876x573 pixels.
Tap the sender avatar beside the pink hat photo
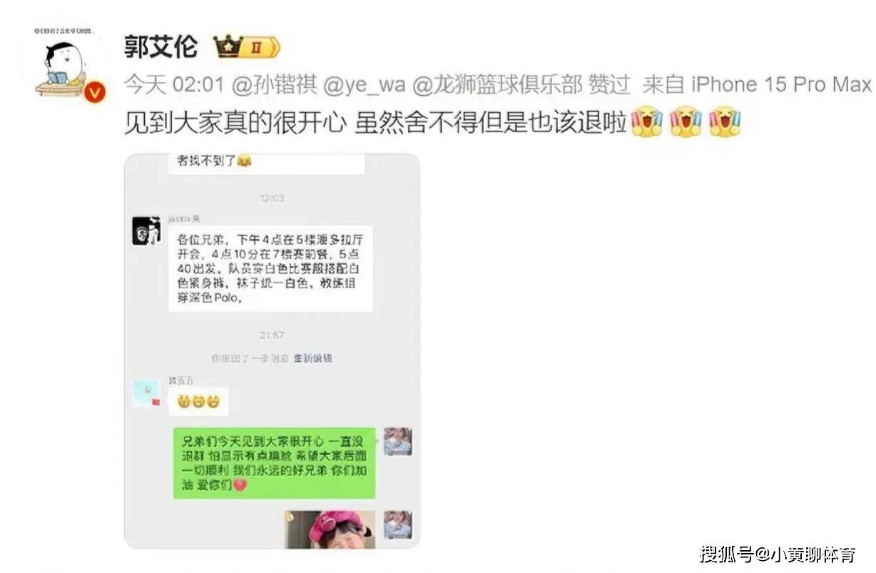tap(397, 524)
